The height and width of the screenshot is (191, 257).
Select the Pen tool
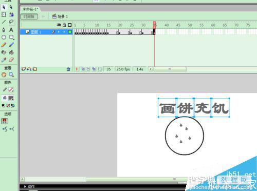coord(4,30)
